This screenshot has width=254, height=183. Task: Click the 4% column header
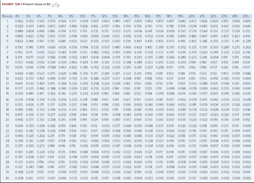17,16
